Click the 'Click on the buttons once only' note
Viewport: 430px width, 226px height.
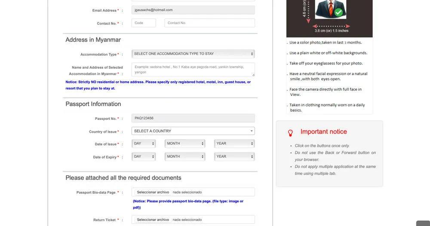tap(322, 146)
